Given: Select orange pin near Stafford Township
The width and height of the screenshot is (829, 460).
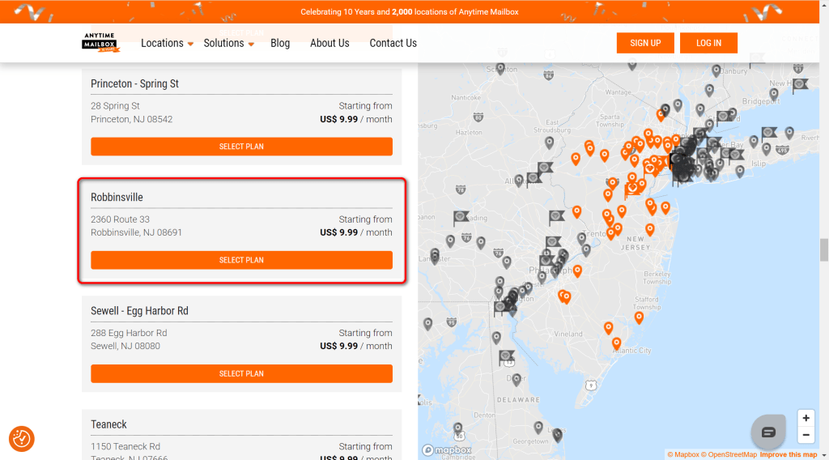Looking at the screenshot, I should click(x=638, y=317).
